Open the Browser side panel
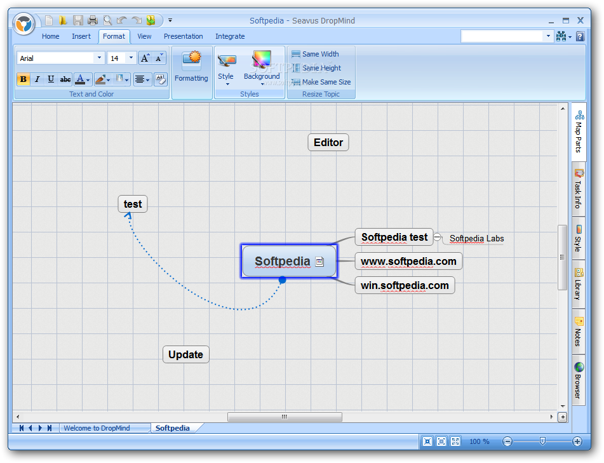604x463 pixels. click(x=579, y=380)
